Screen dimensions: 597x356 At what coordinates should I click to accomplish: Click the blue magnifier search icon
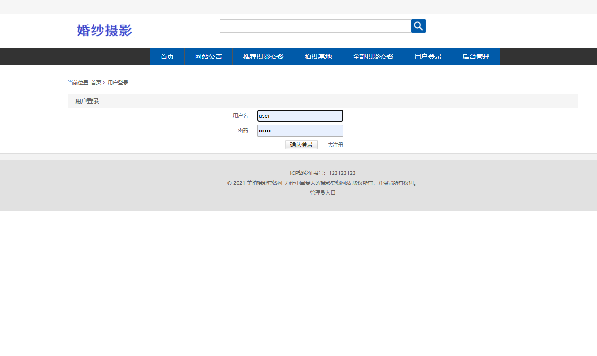[x=418, y=26]
